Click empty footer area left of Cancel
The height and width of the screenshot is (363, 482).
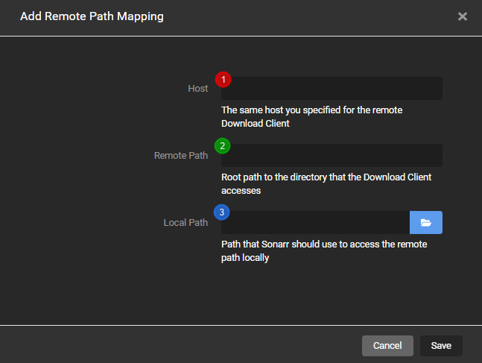pos(186,345)
